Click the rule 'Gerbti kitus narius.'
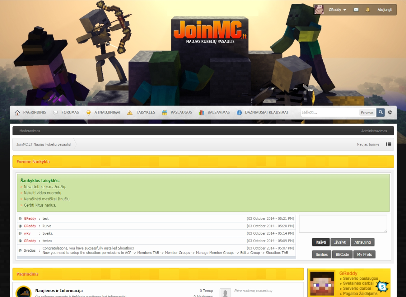 click(x=40, y=205)
